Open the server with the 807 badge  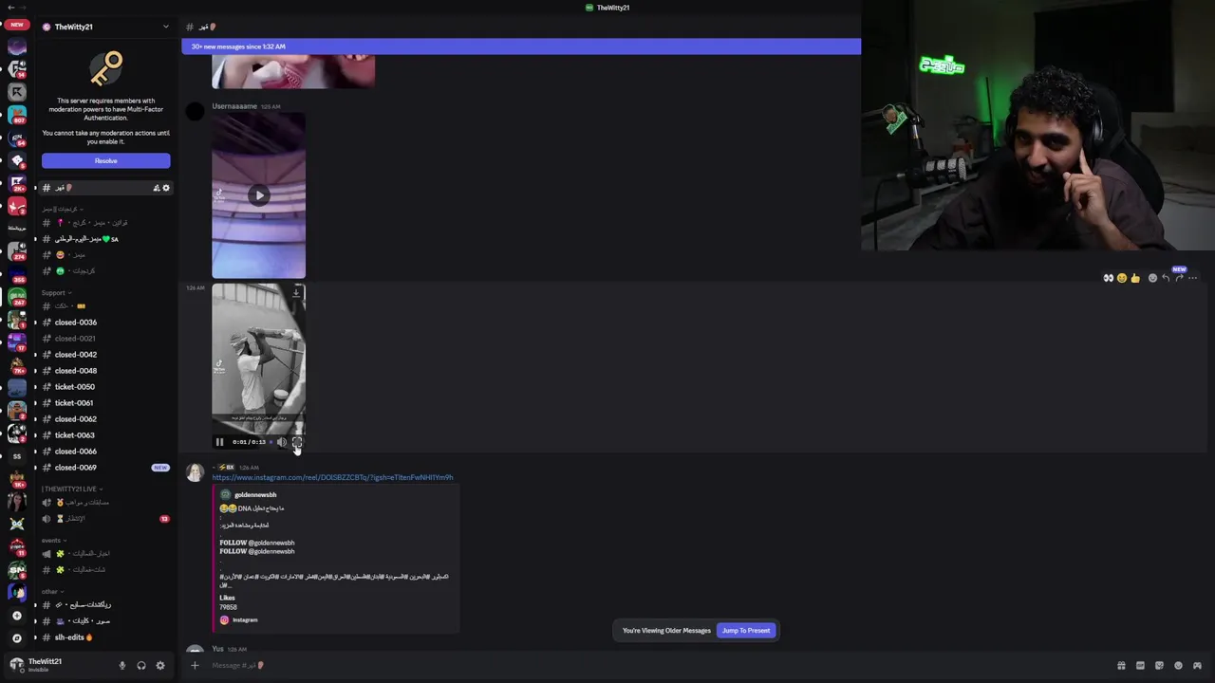[x=16, y=115]
